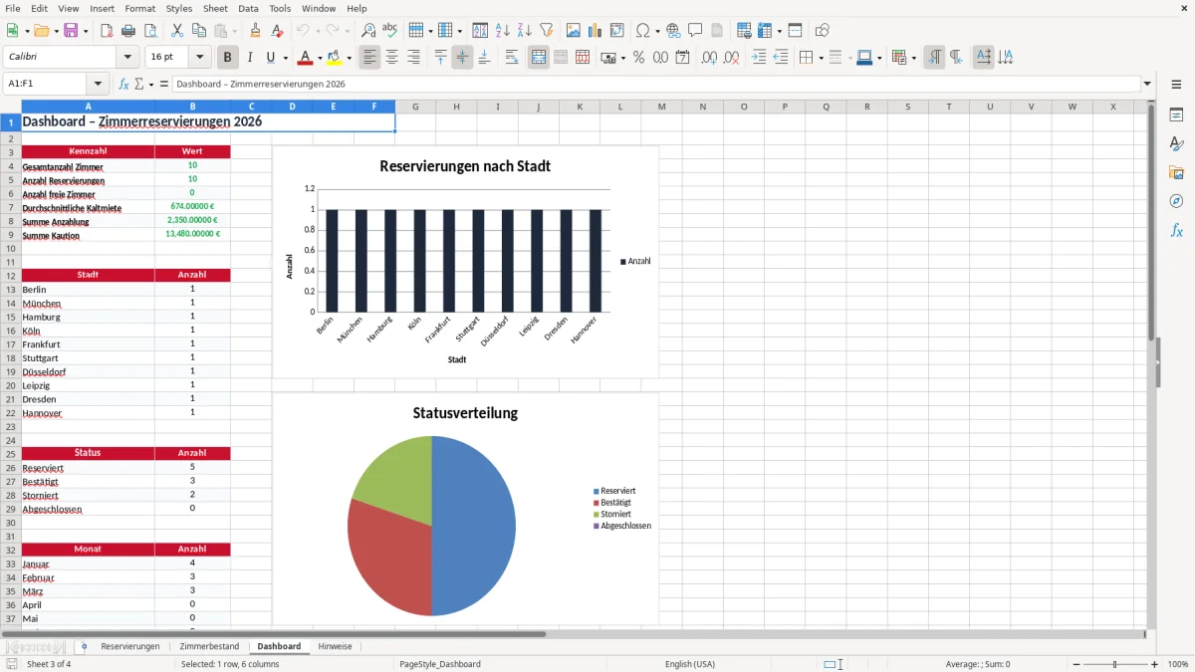Image resolution: width=1195 pixels, height=672 pixels.
Task: Toggle Bold formatting
Action: 228,58
